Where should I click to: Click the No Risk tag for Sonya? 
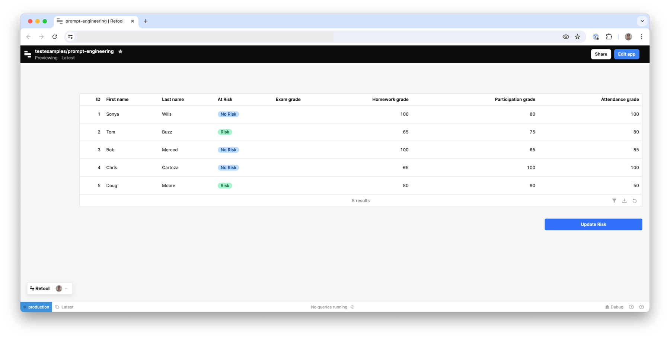228,114
